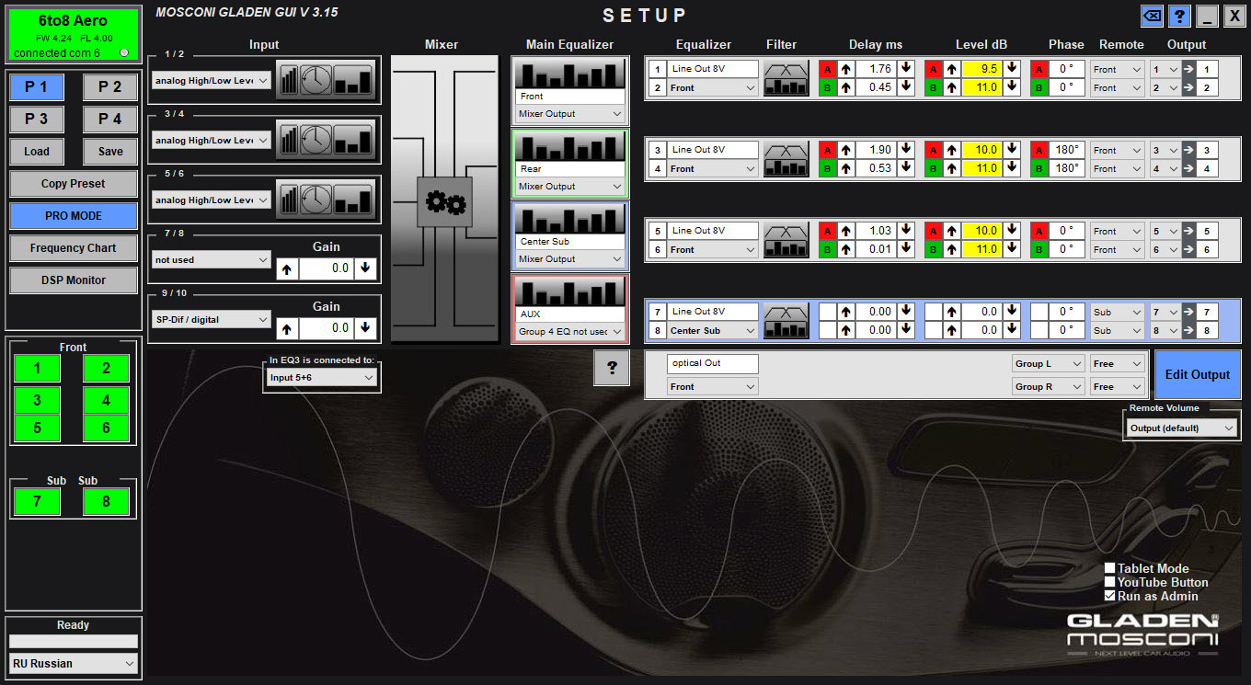Click the question mark button below equalizers
This screenshot has width=1251, height=685.
(x=612, y=369)
